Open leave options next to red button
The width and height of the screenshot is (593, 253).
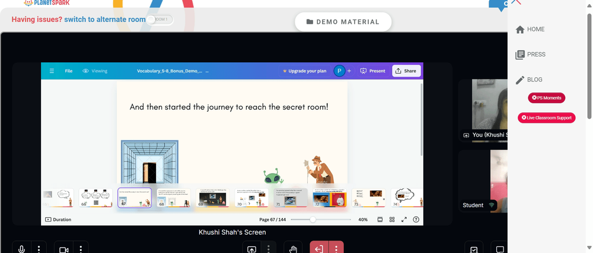click(x=336, y=249)
